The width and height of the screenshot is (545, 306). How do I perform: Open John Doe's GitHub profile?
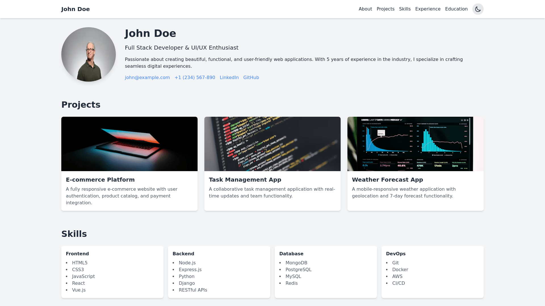[251, 77]
